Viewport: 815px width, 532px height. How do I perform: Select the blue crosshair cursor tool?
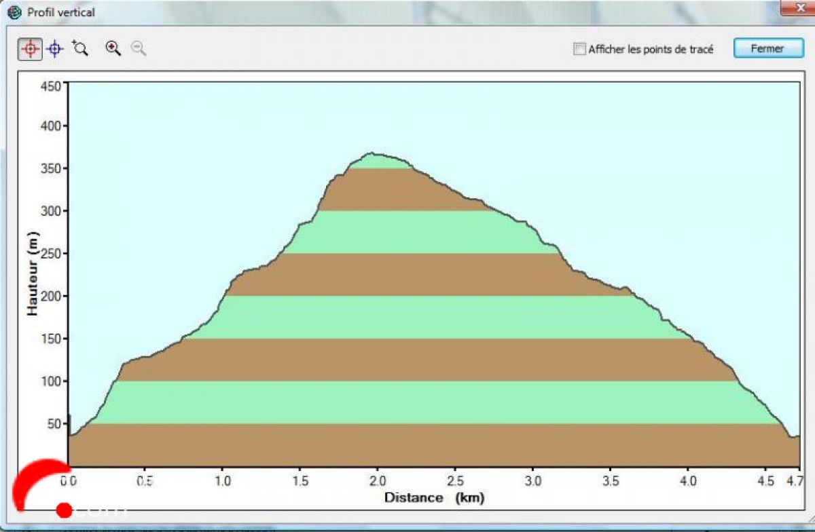pos(55,49)
